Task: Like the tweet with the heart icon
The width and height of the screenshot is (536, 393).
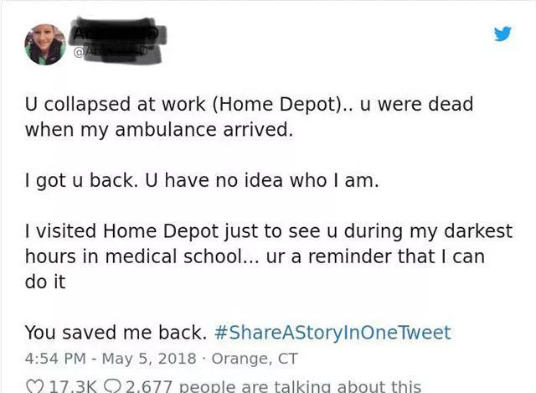Action: pyautogui.click(x=34, y=386)
